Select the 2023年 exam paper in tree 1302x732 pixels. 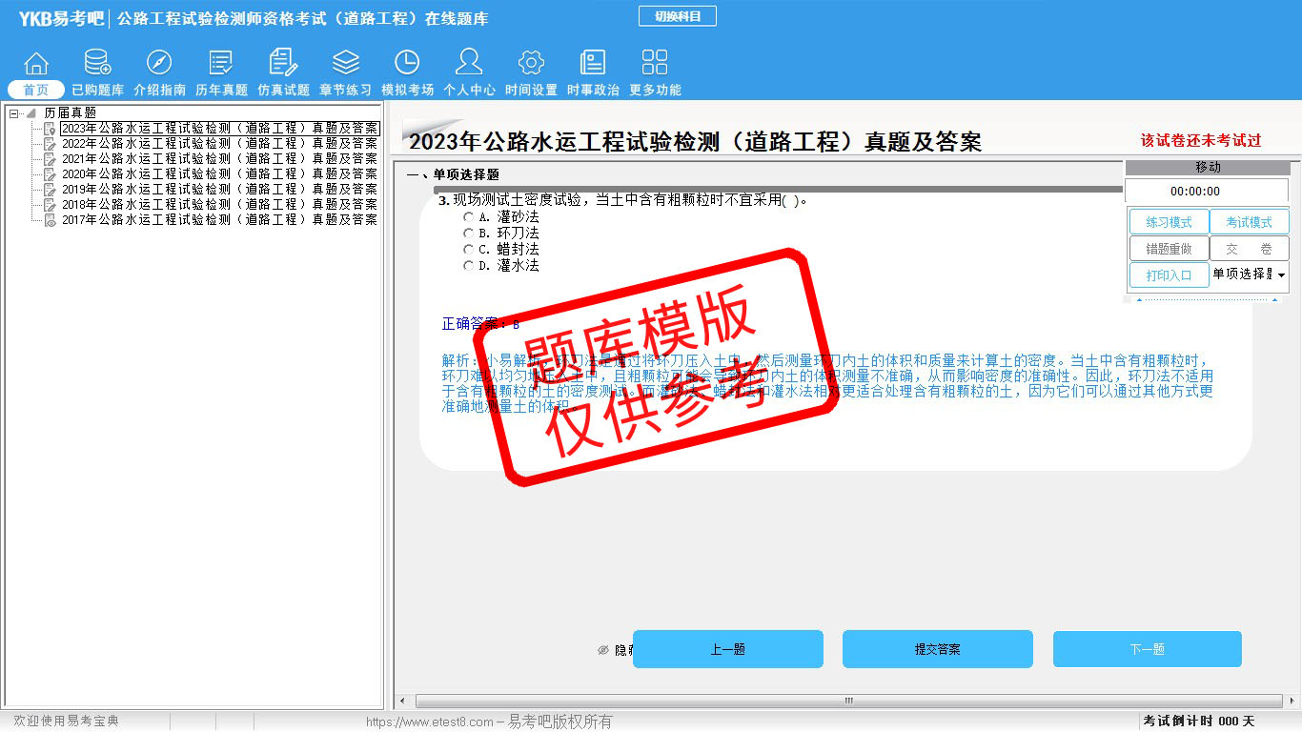219,129
